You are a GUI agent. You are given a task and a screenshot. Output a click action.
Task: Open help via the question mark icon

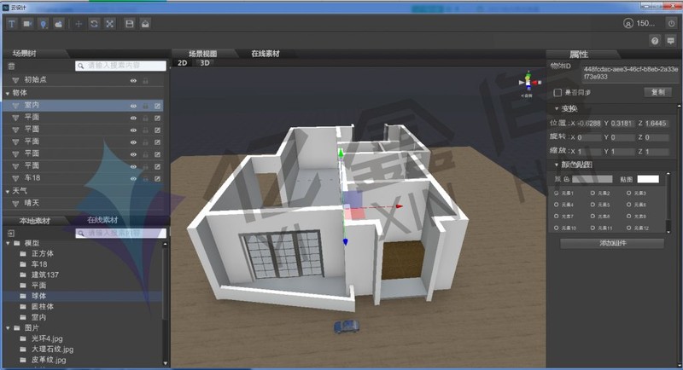pyautogui.click(x=655, y=41)
